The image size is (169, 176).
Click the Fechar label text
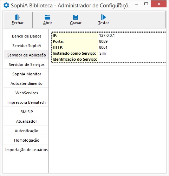click(18, 23)
